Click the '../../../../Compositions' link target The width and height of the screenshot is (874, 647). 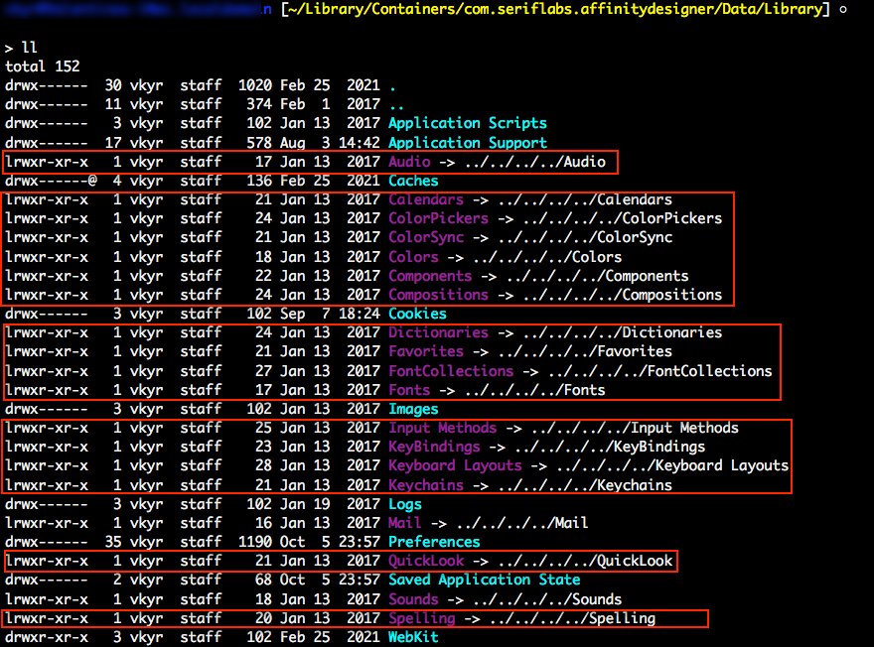[x=622, y=295]
